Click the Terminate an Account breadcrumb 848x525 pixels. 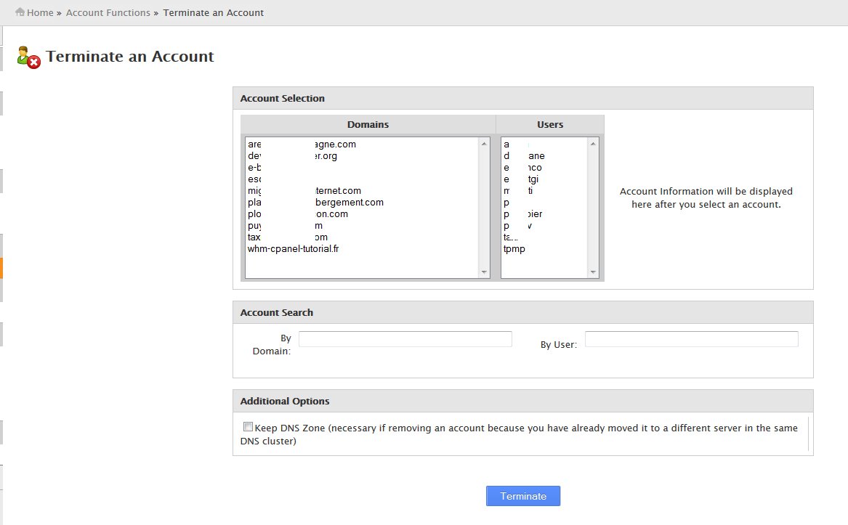[213, 12]
